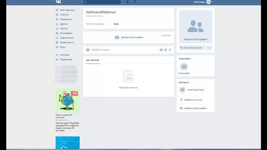
Task: Open the three-dots more actions button
Action: (x=209, y=48)
